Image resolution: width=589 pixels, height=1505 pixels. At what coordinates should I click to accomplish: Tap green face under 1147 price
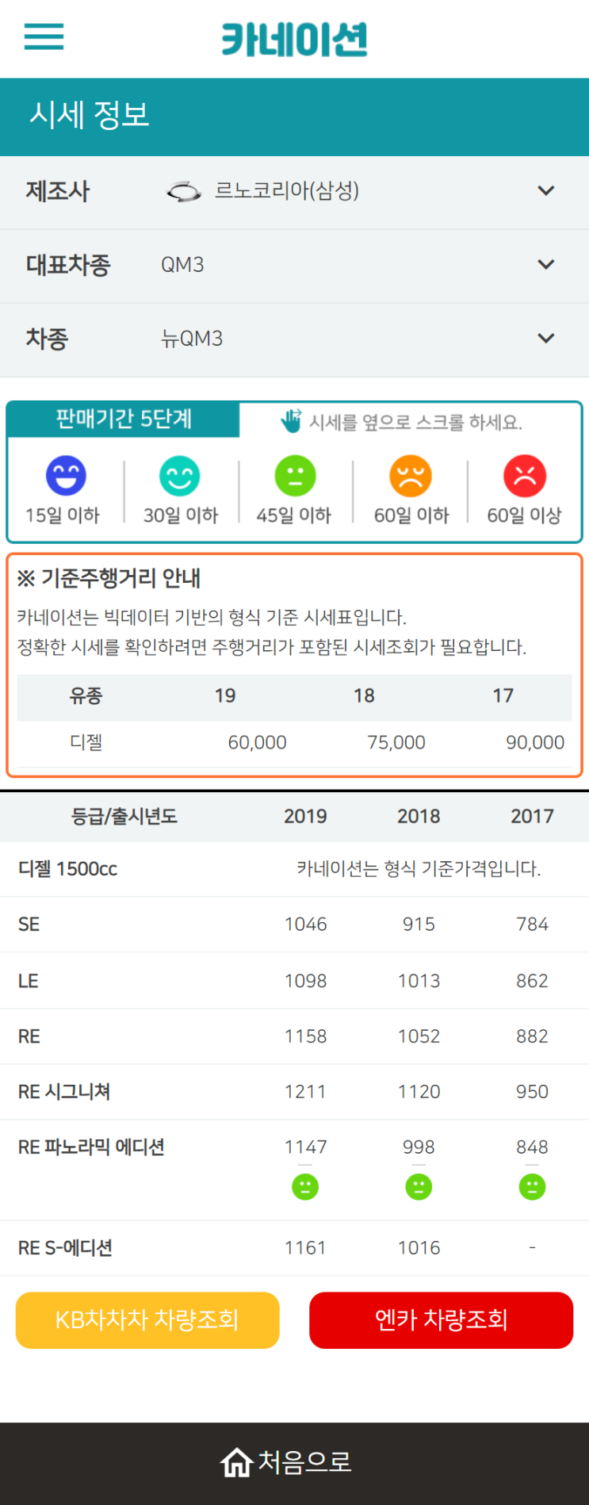pos(305,1186)
